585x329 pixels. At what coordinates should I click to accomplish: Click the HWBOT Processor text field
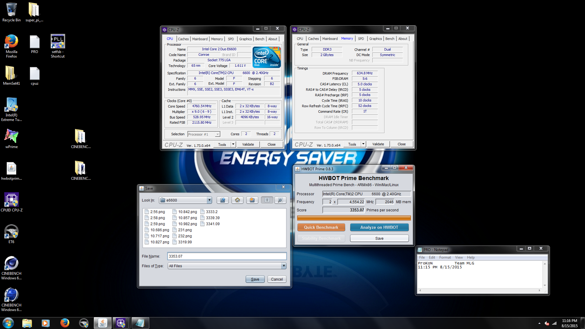367,194
